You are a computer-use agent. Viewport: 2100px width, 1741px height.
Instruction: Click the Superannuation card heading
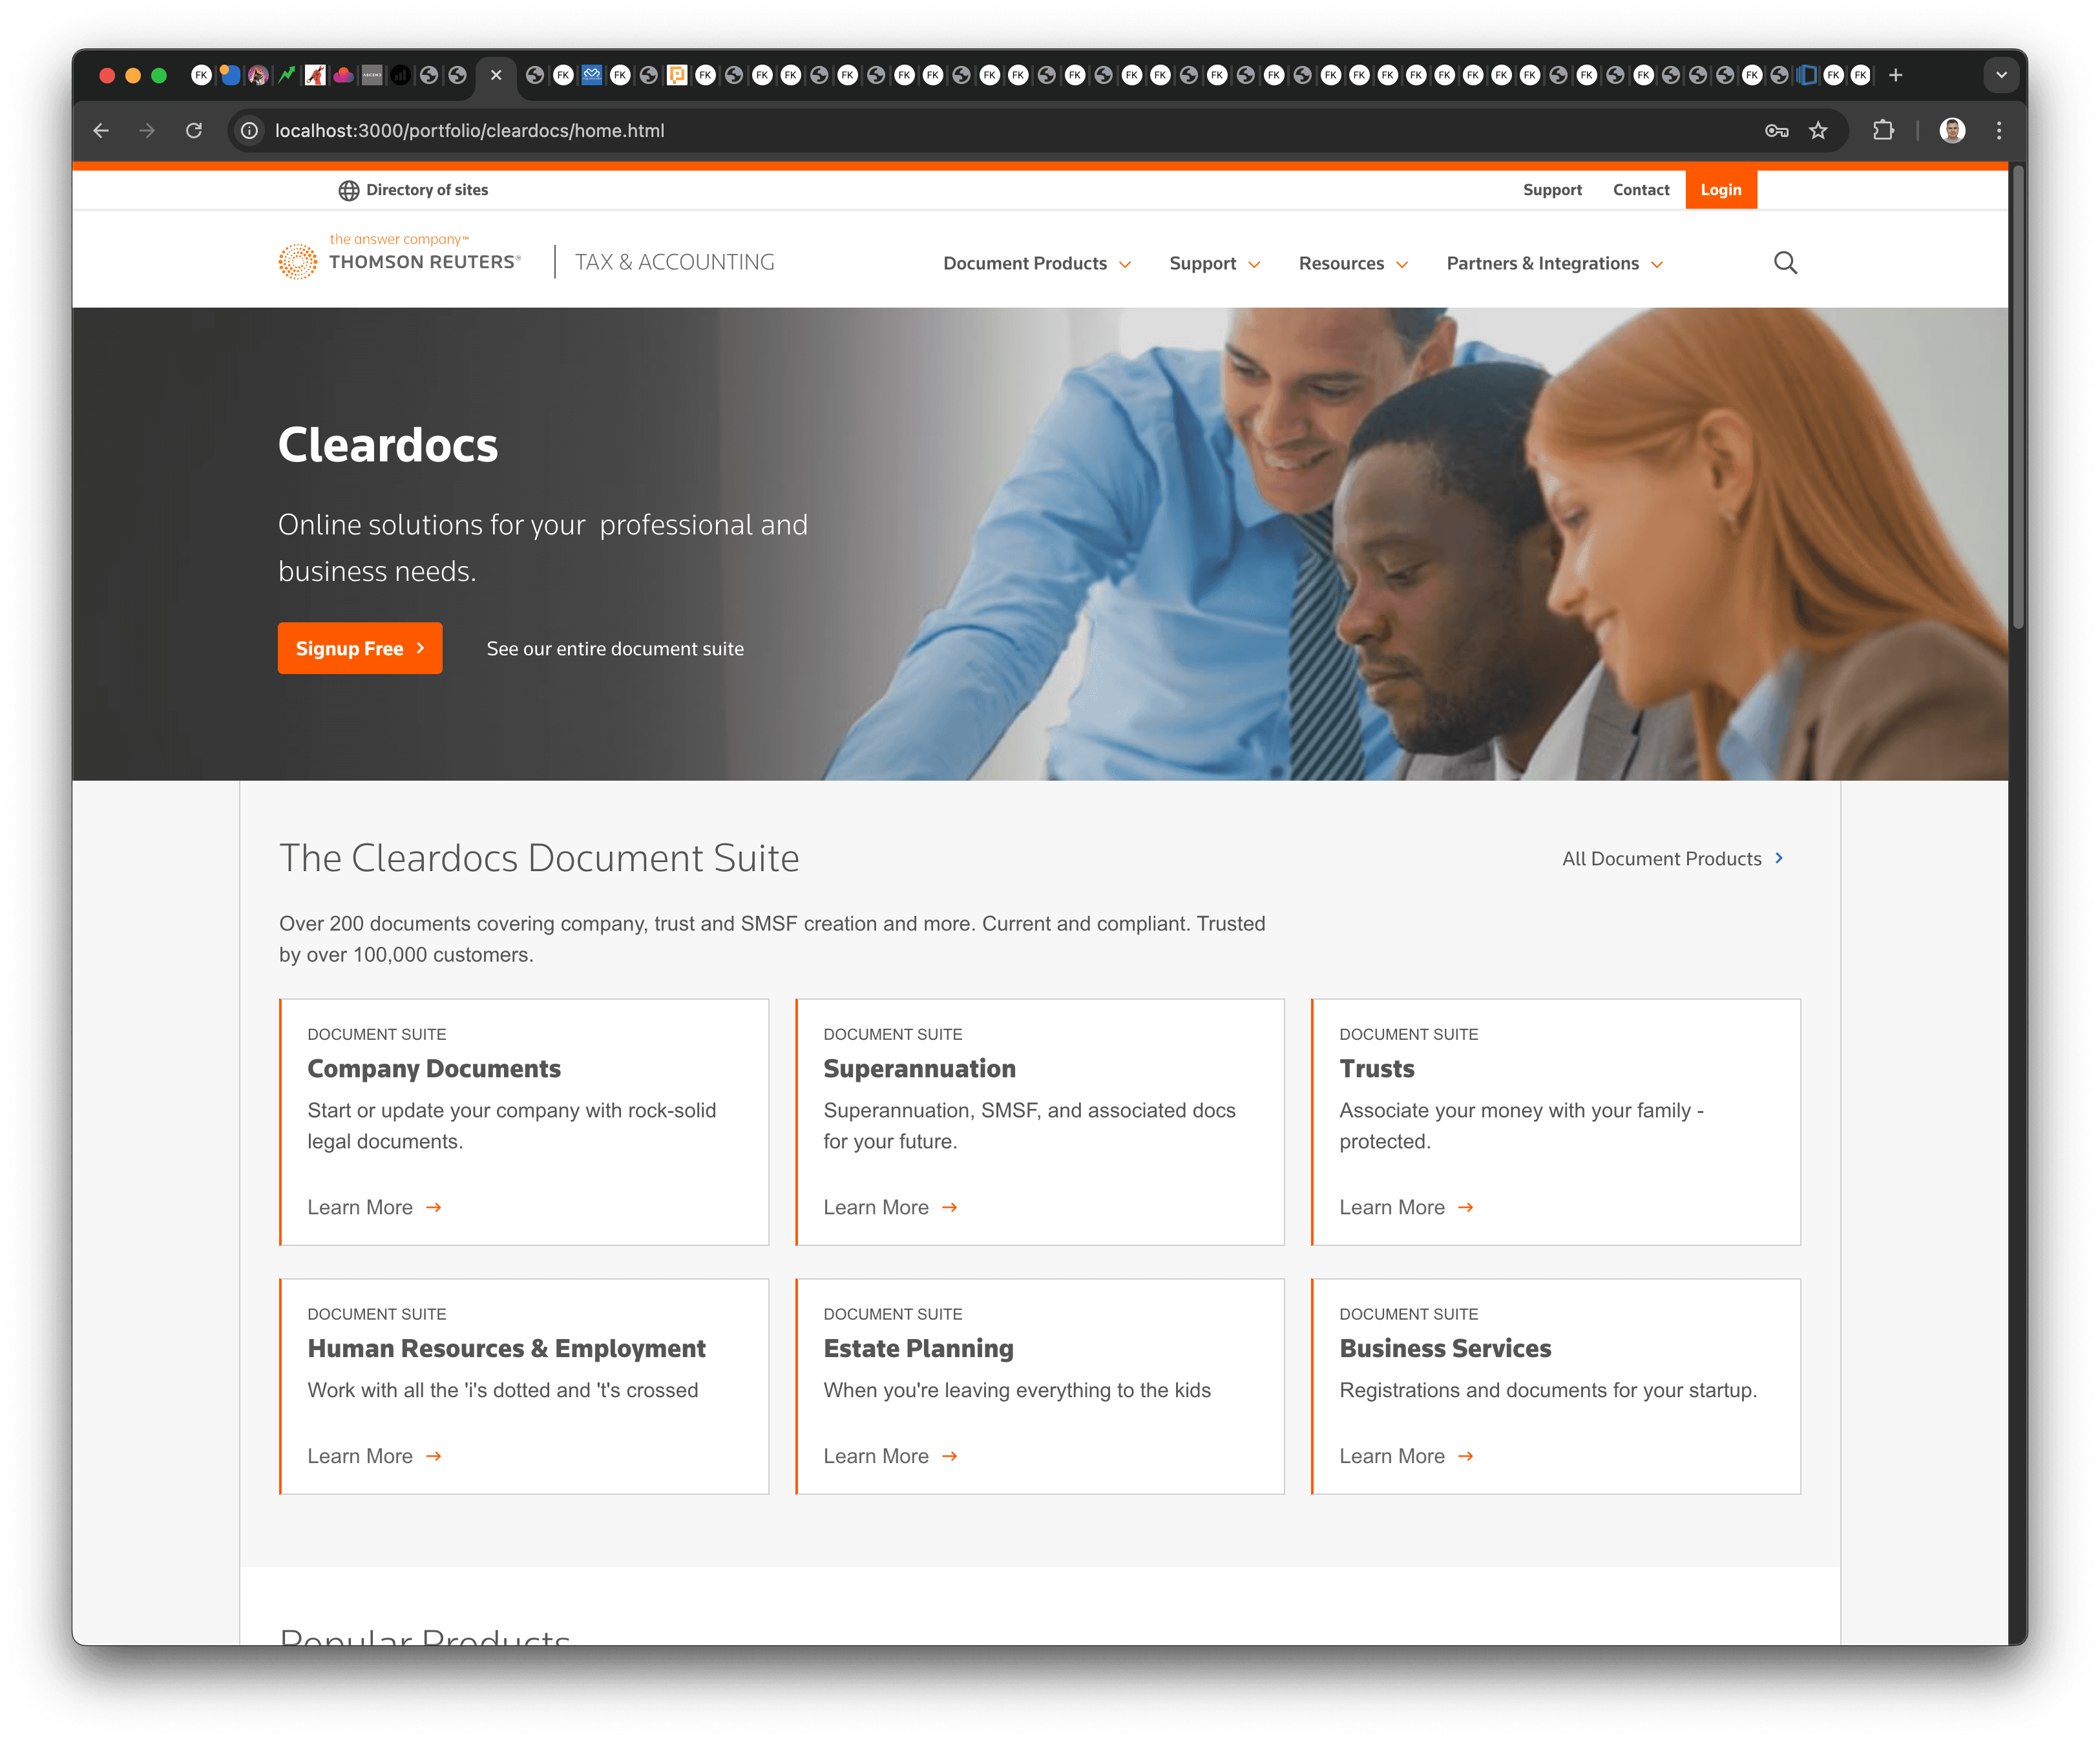[919, 1068]
